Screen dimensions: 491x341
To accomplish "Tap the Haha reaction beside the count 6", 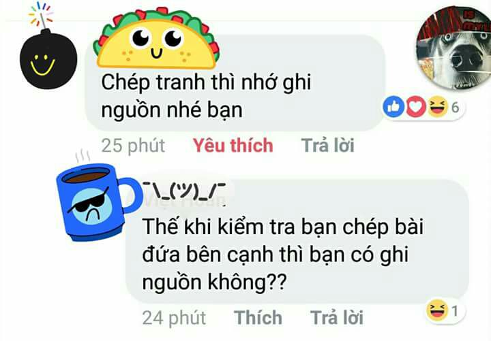I will (437, 107).
